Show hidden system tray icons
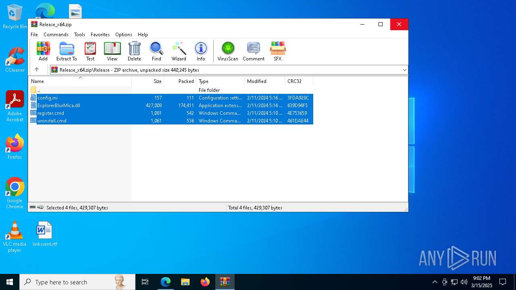The height and width of the screenshot is (290, 516). click(435, 282)
